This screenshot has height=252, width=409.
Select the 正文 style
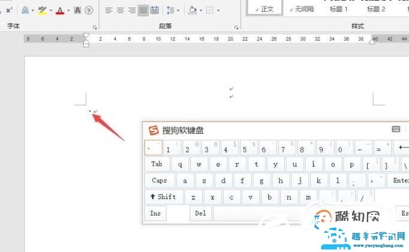click(x=264, y=9)
